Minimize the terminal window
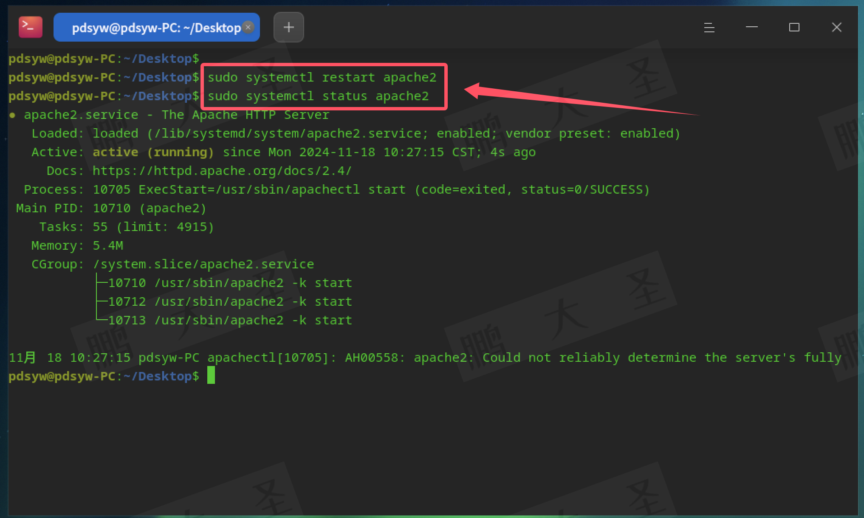The width and height of the screenshot is (864, 518). coord(752,27)
